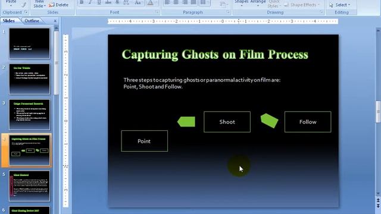This screenshot has height=214, width=381.
Task: Align text left in Paragraph group
Action: point(167,2)
